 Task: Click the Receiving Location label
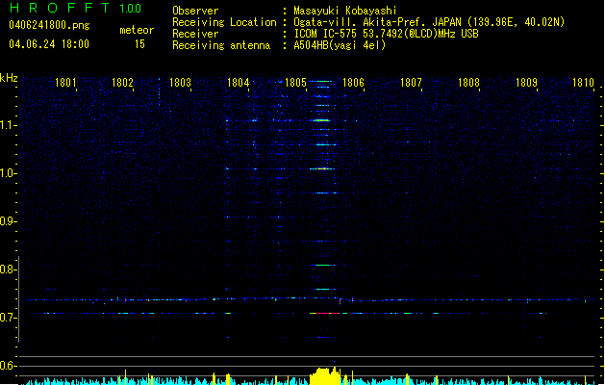(224, 22)
